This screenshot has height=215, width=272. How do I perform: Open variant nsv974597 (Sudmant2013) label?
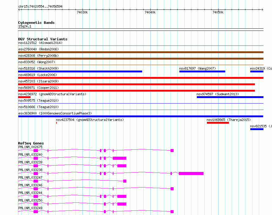(218, 94)
